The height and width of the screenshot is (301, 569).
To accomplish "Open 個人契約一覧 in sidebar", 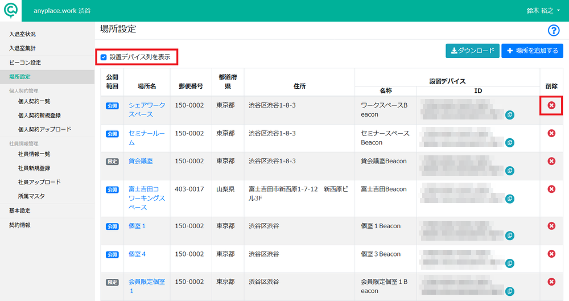I will pos(34,101).
